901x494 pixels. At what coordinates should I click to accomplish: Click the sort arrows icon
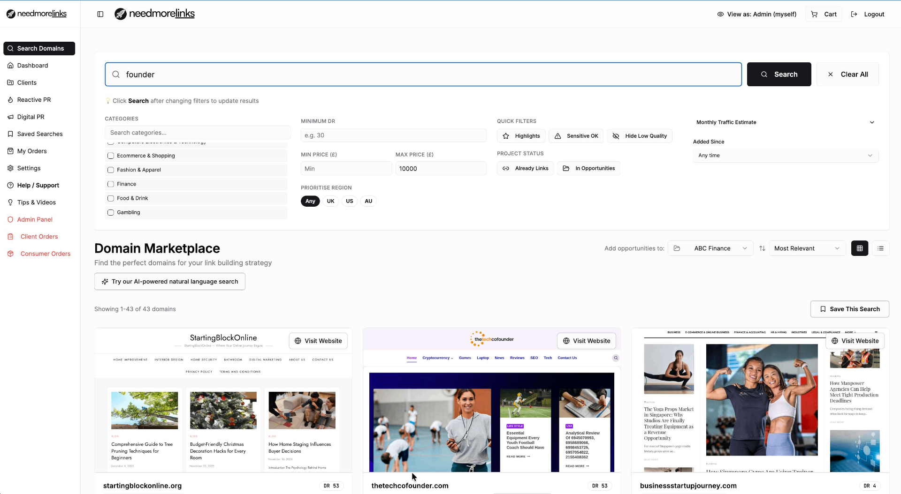762,248
